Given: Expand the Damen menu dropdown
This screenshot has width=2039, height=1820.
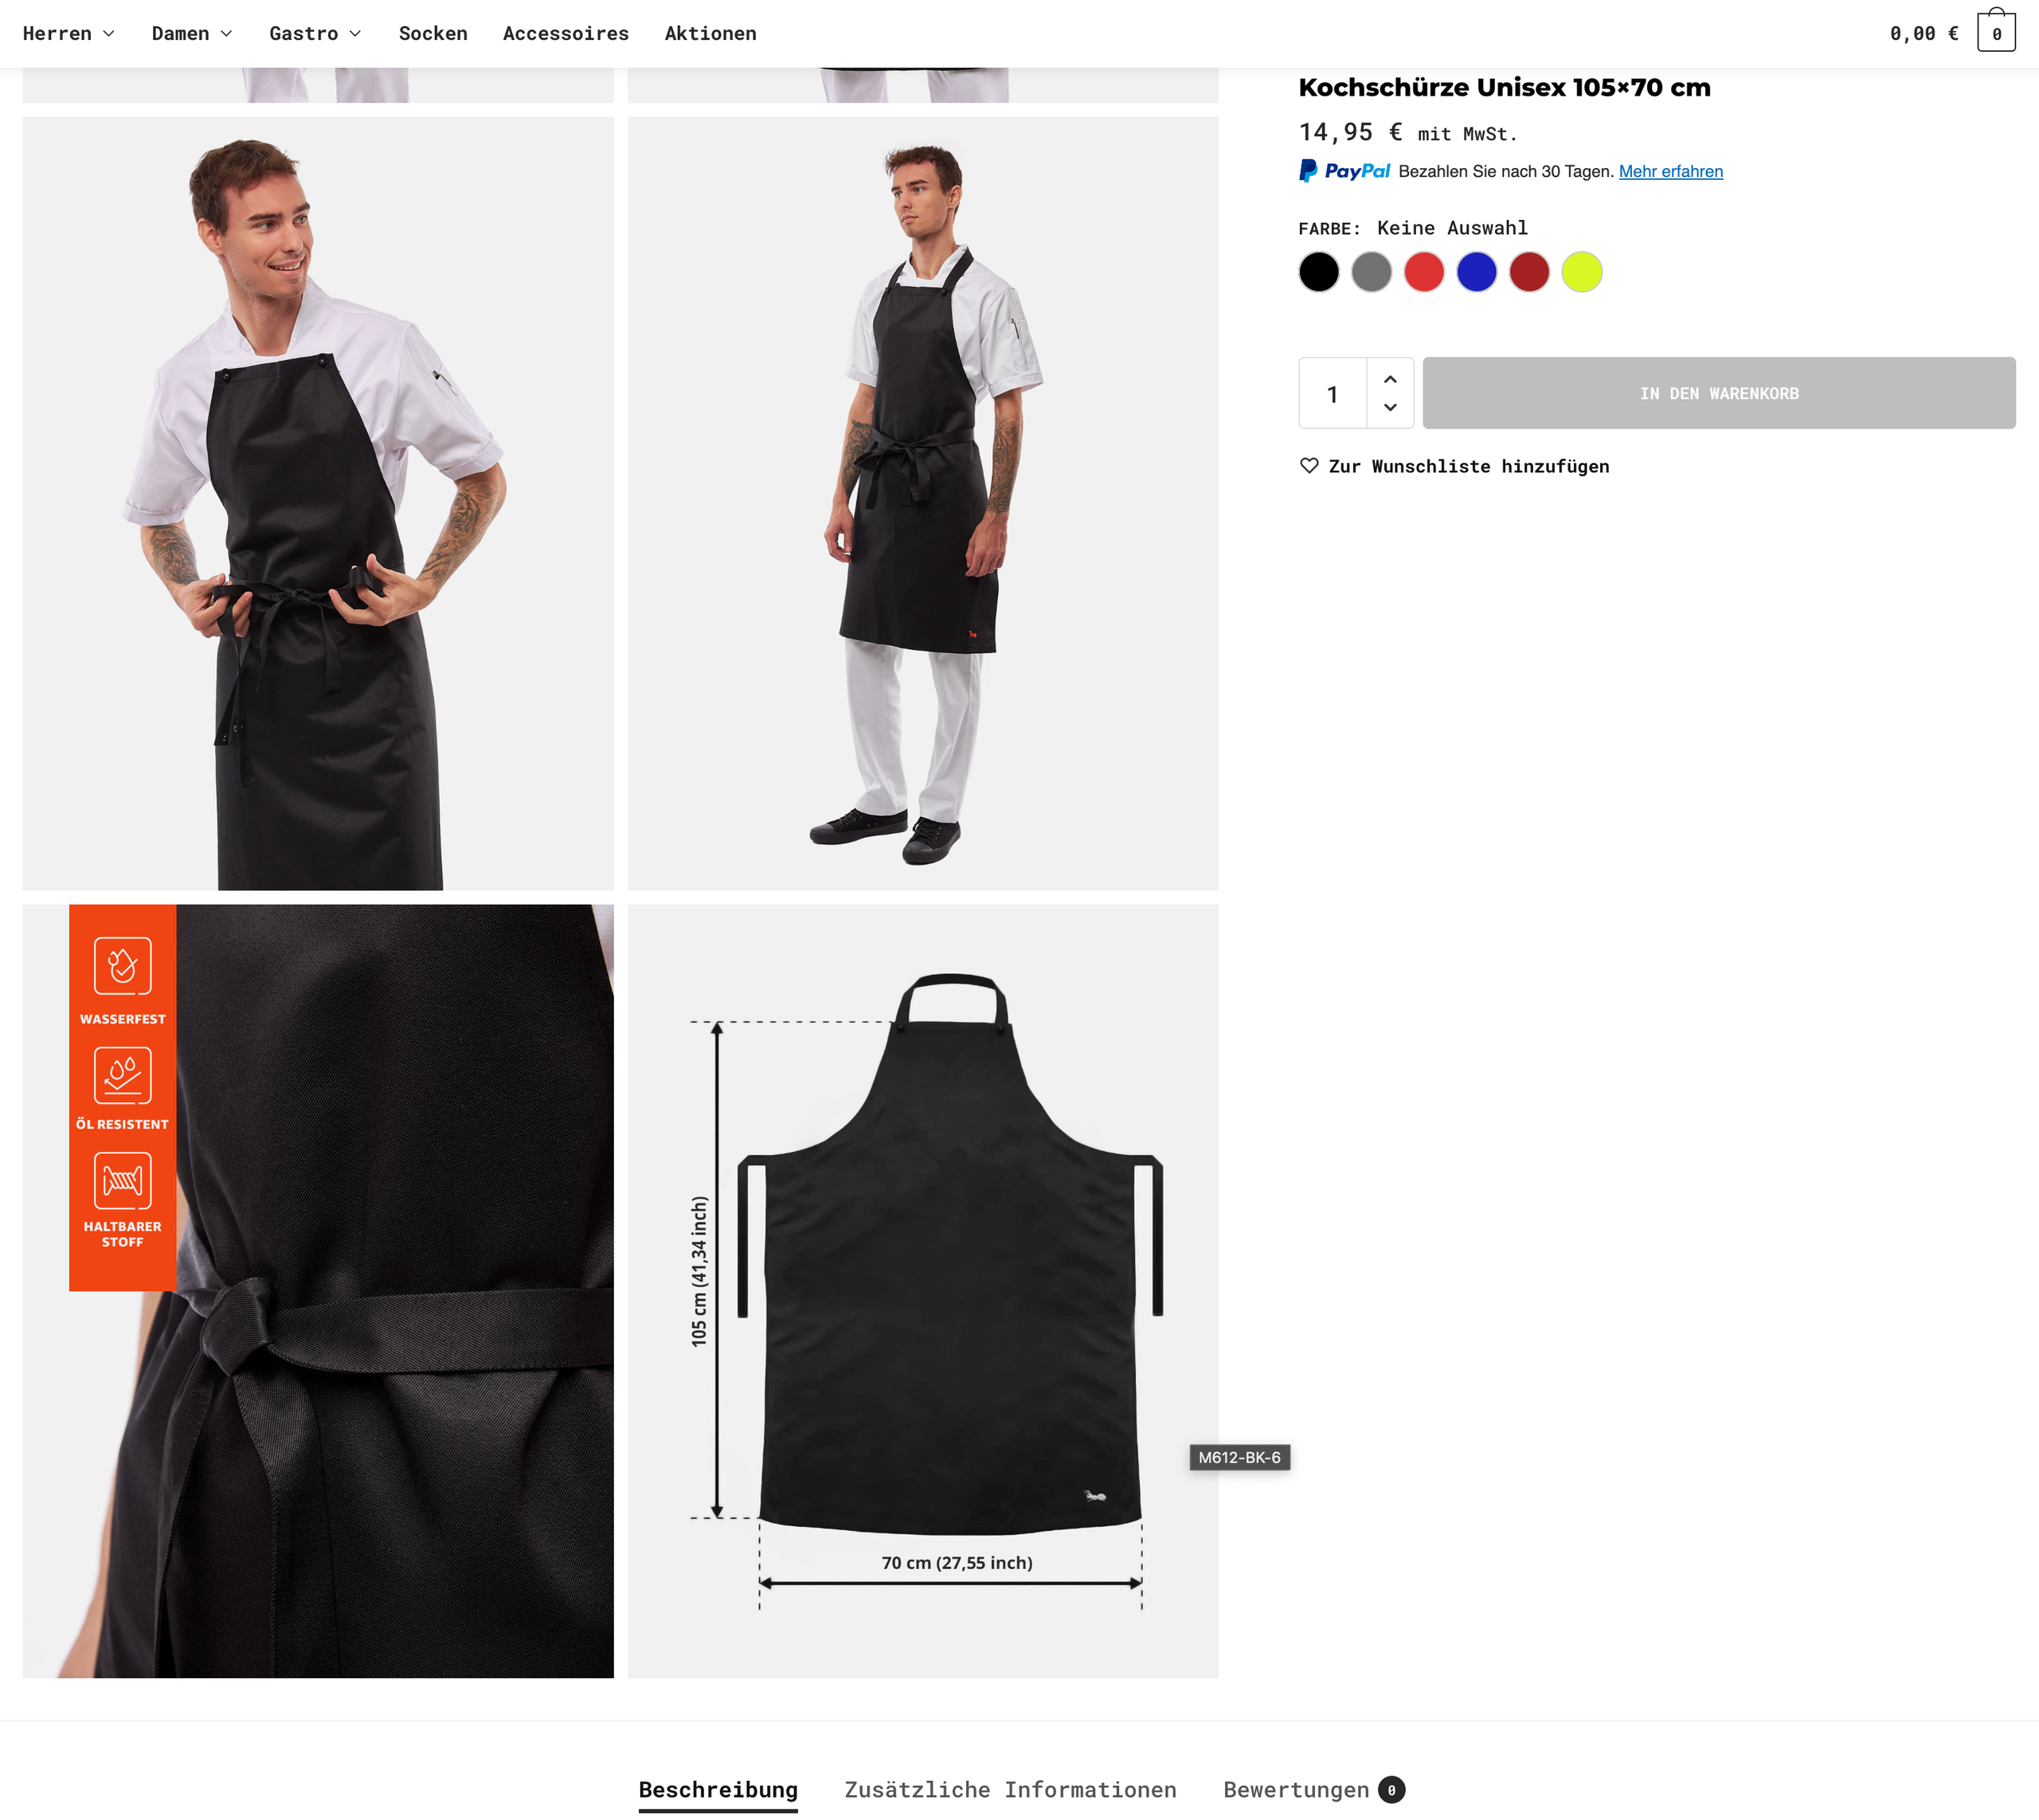Looking at the screenshot, I should pyautogui.click(x=192, y=33).
